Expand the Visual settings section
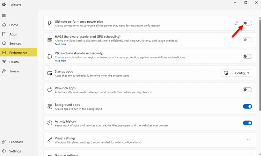Image resolution: width=261 pixels, height=156 pixels. tap(248, 140)
